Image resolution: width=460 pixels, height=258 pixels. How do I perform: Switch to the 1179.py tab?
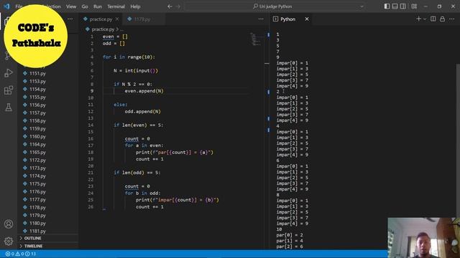click(x=142, y=19)
